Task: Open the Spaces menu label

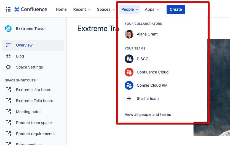Action: click(104, 9)
